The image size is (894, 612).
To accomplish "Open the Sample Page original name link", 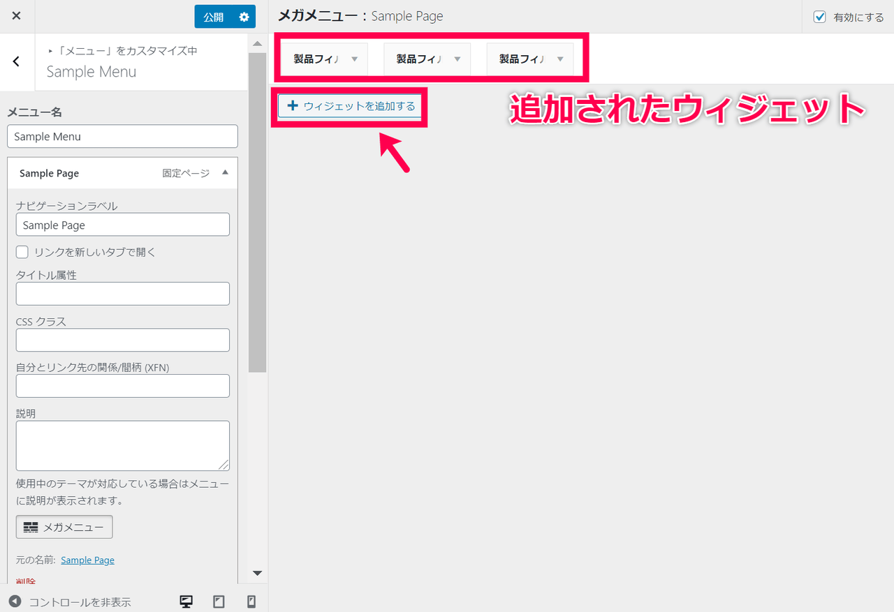I will tap(87, 560).
